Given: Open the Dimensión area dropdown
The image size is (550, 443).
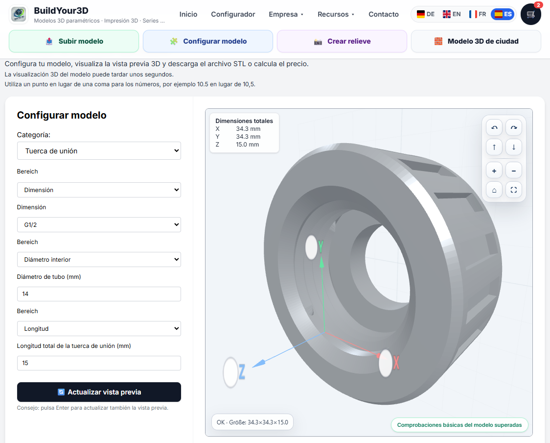Looking at the screenshot, I should [99, 190].
